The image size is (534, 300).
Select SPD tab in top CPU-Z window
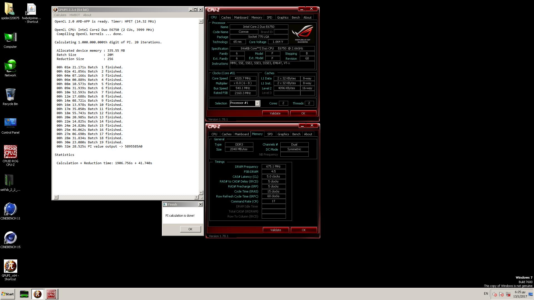[269, 17]
